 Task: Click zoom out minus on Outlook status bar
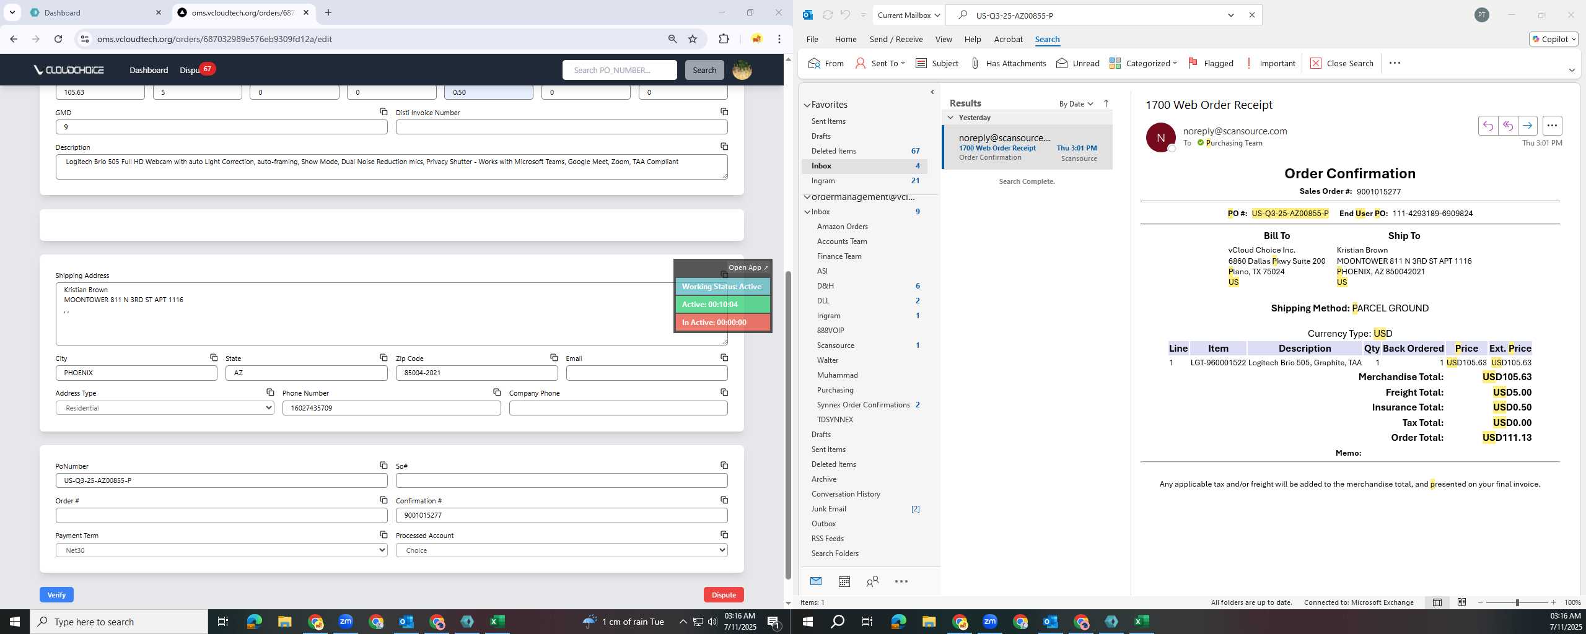(1481, 602)
